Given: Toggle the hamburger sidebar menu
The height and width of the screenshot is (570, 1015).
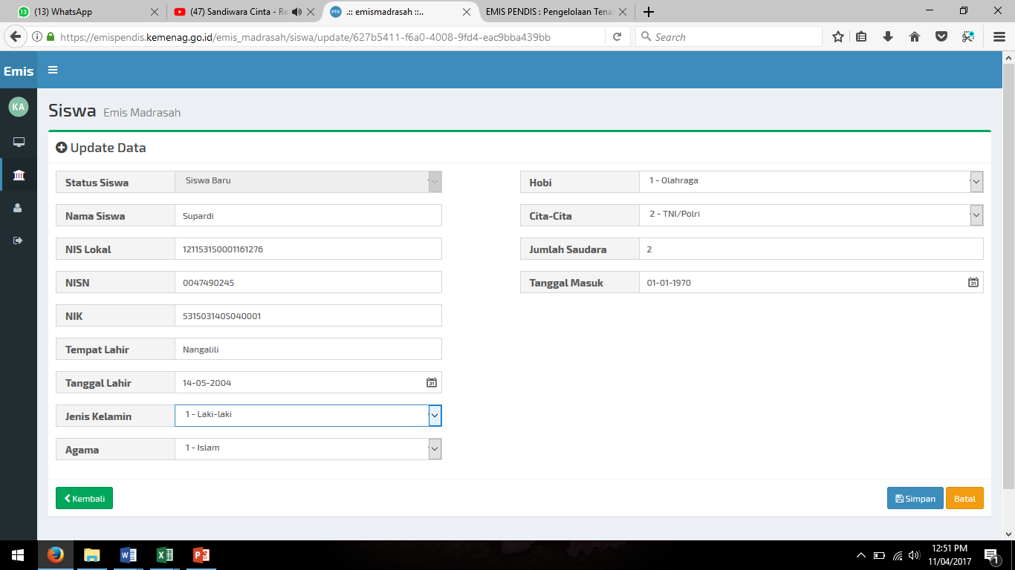Looking at the screenshot, I should 53,70.
